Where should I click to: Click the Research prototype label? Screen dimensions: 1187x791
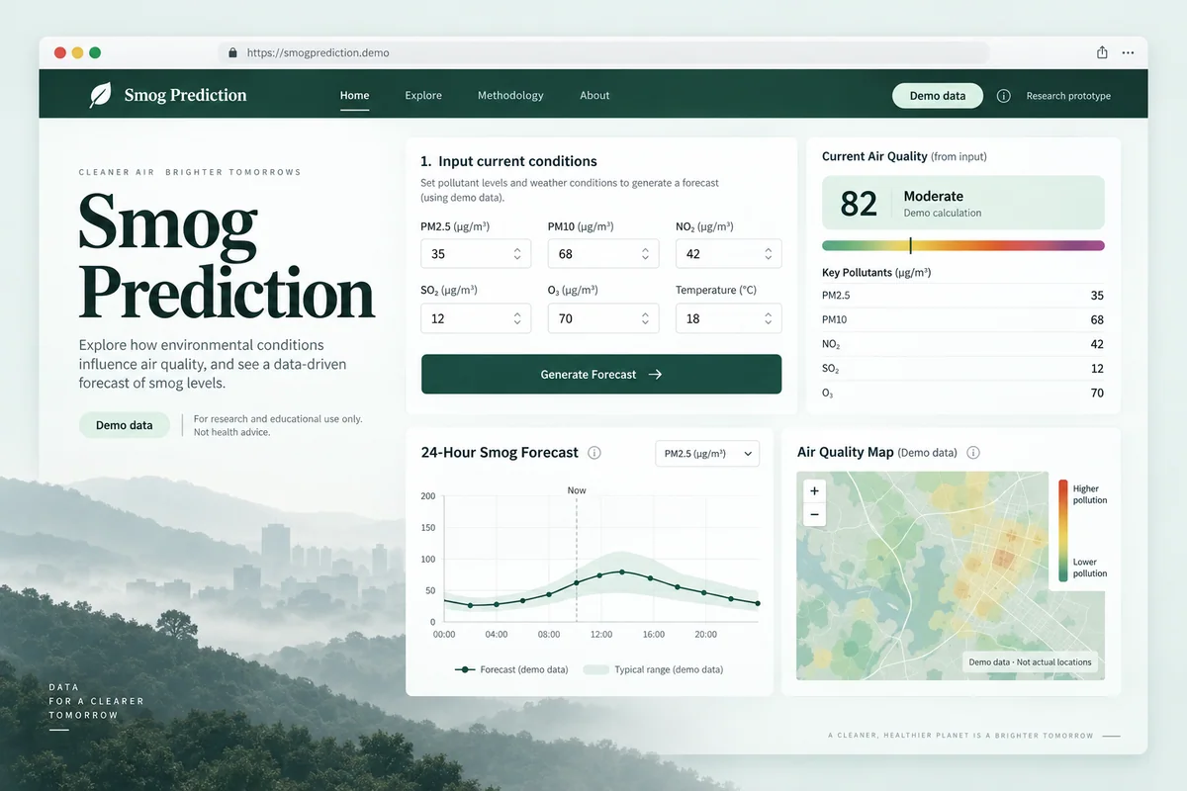(x=1068, y=96)
